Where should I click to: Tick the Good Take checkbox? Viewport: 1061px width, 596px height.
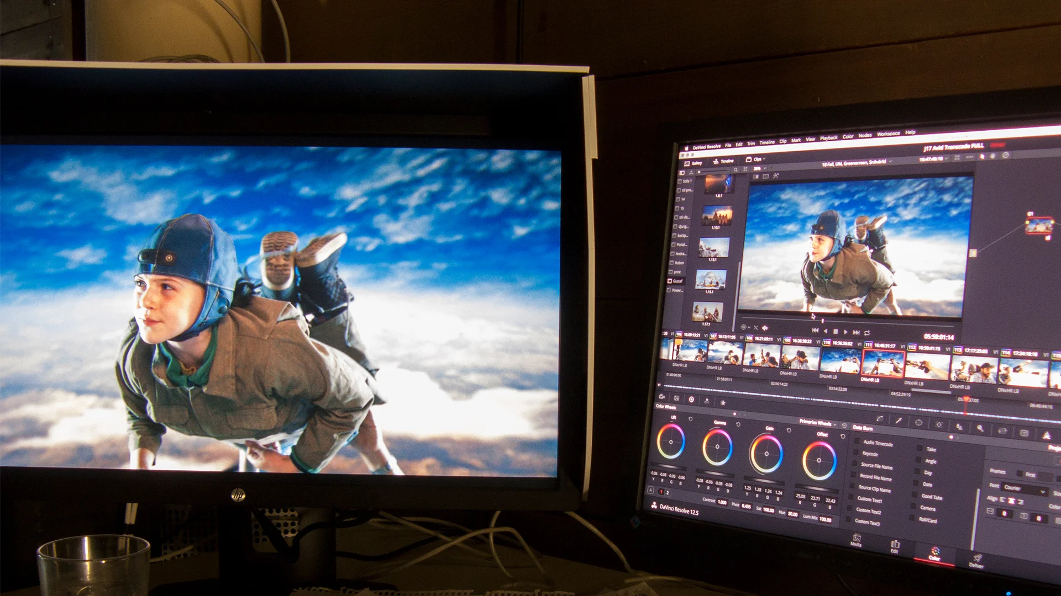[915, 496]
